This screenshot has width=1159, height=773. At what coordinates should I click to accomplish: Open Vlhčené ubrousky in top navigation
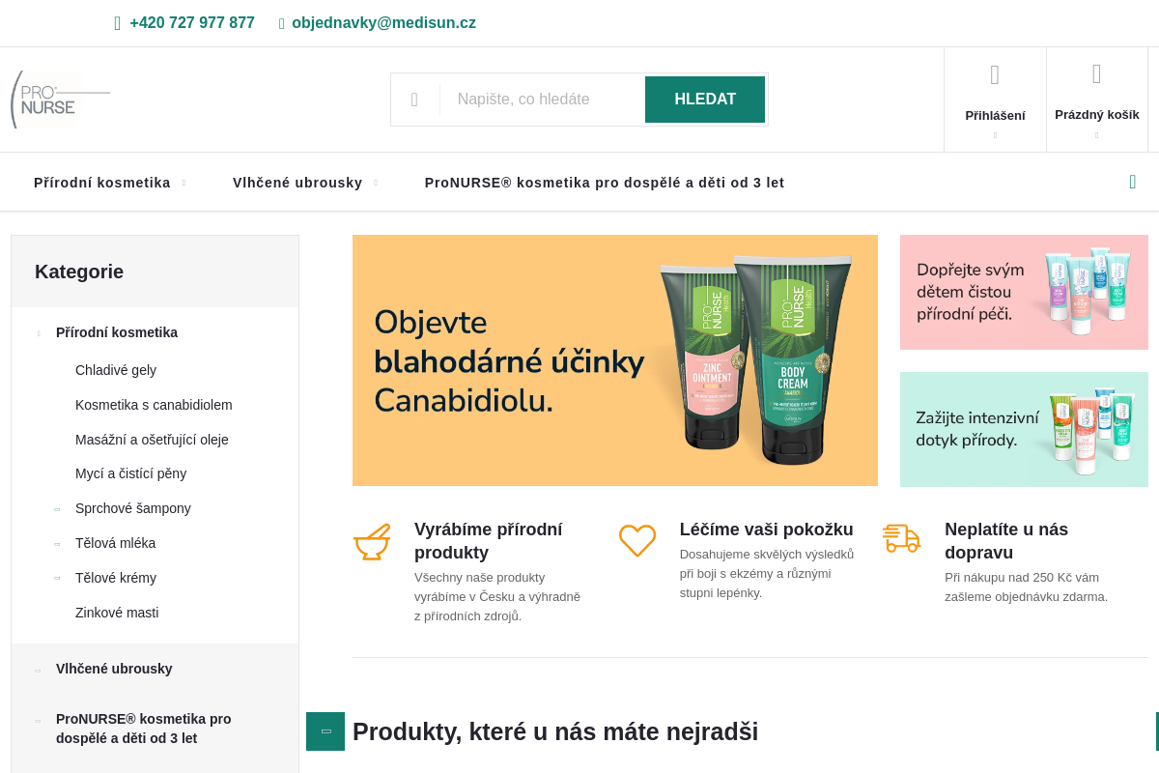[x=297, y=183]
